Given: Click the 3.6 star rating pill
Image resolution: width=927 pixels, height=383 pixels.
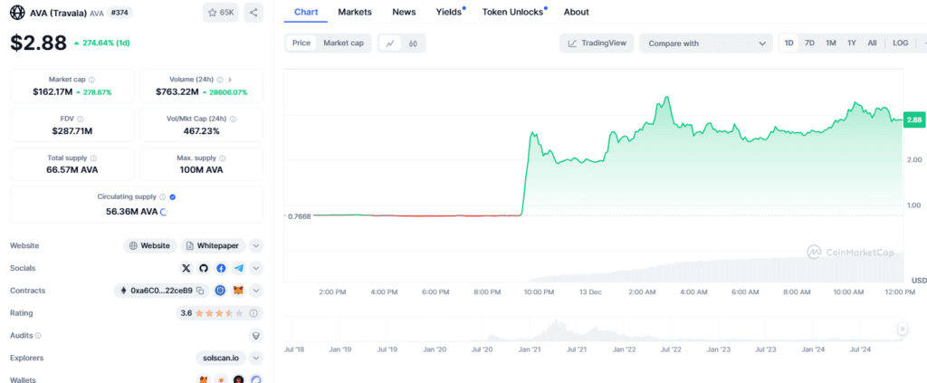Looking at the screenshot, I should click(218, 313).
